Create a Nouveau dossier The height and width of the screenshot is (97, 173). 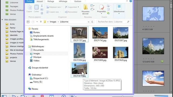pyautogui.click(x=85, y=10)
